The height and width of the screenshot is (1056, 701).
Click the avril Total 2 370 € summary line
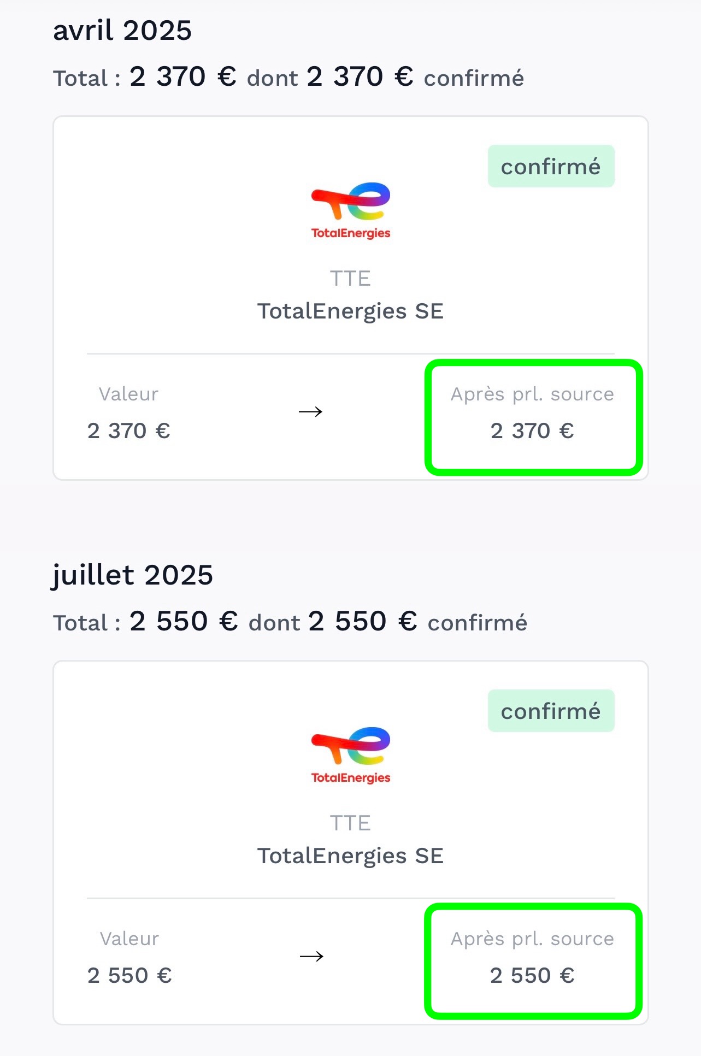288,77
